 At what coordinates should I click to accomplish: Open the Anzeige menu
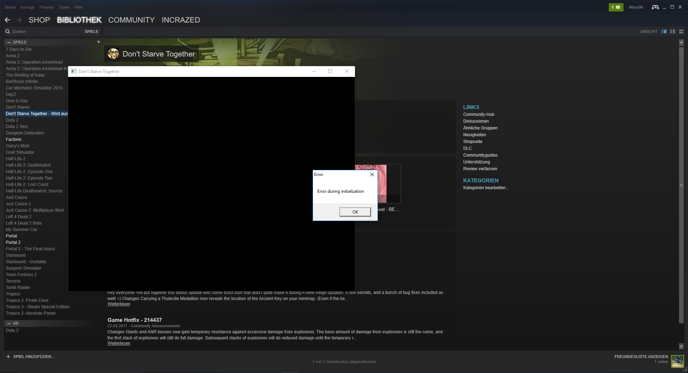[28, 7]
